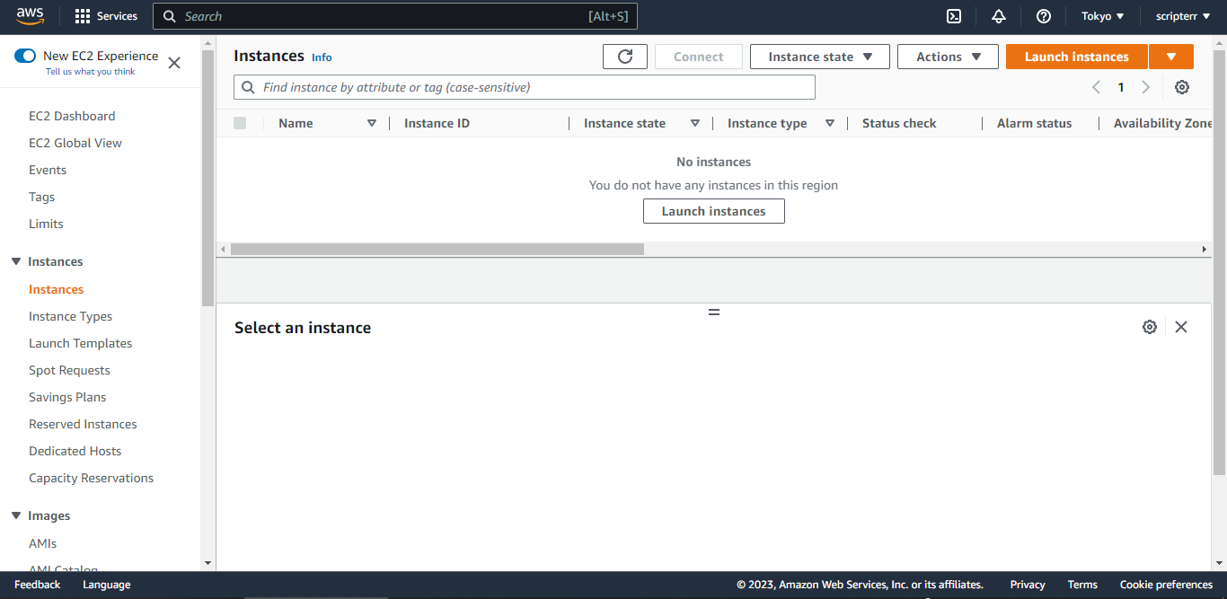The height and width of the screenshot is (599, 1227).
Task: Open table preferences gear near pagination
Action: click(x=1182, y=87)
